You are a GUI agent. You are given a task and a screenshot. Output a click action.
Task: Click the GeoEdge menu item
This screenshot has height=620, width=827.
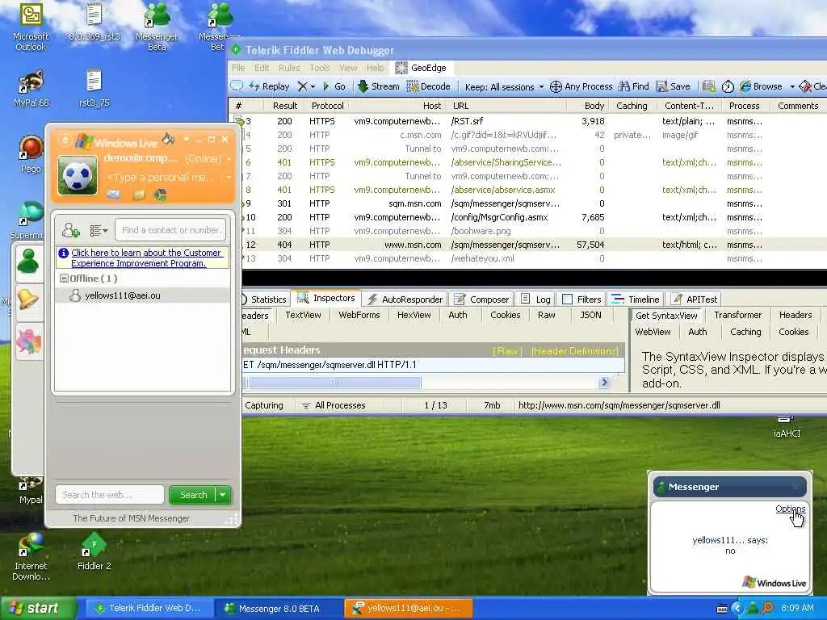(420, 68)
